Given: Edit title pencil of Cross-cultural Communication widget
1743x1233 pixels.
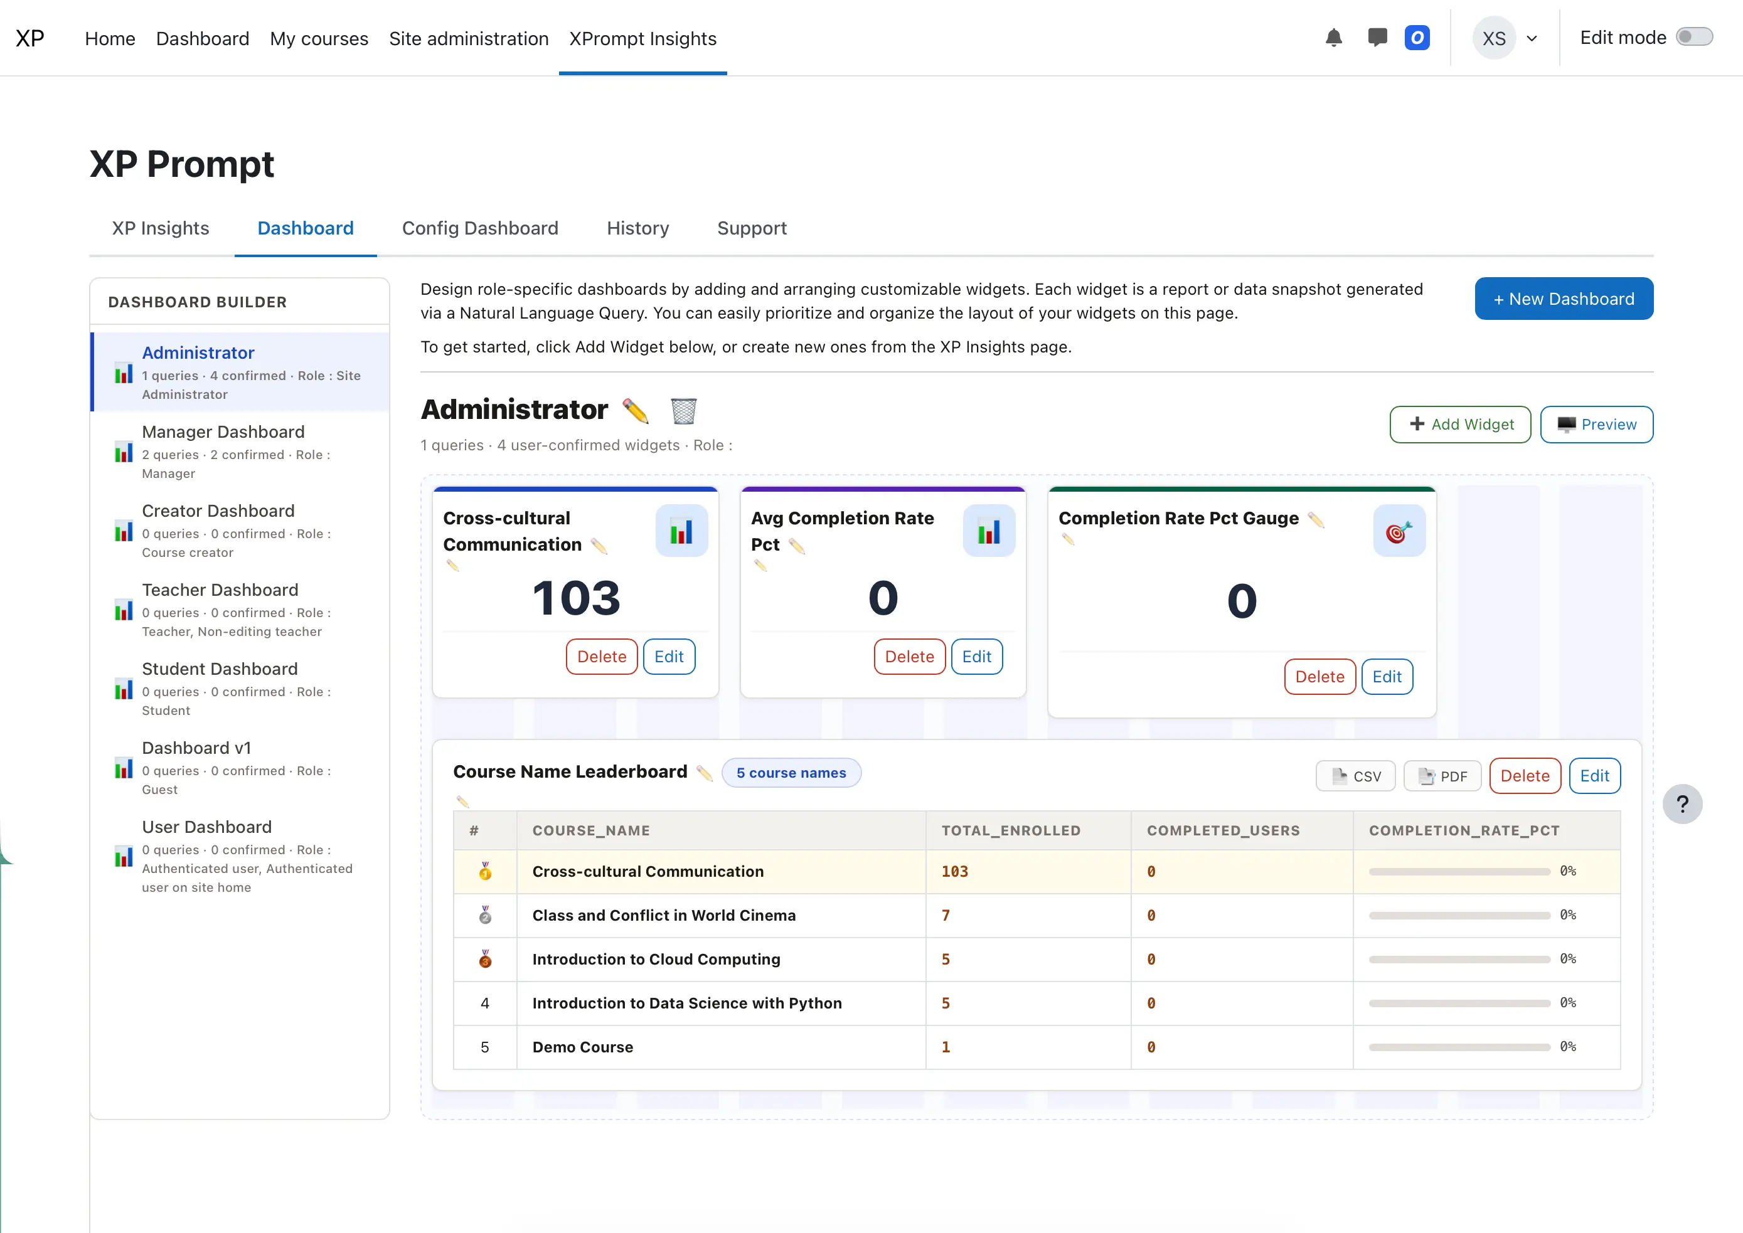Looking at the screenshot, I should 599,546.
